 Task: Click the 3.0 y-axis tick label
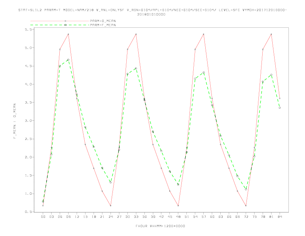click(28, 121)
